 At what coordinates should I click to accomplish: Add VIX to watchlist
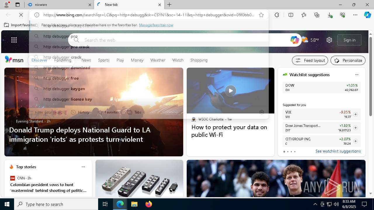pyautogui.click(x=356, y=114)
